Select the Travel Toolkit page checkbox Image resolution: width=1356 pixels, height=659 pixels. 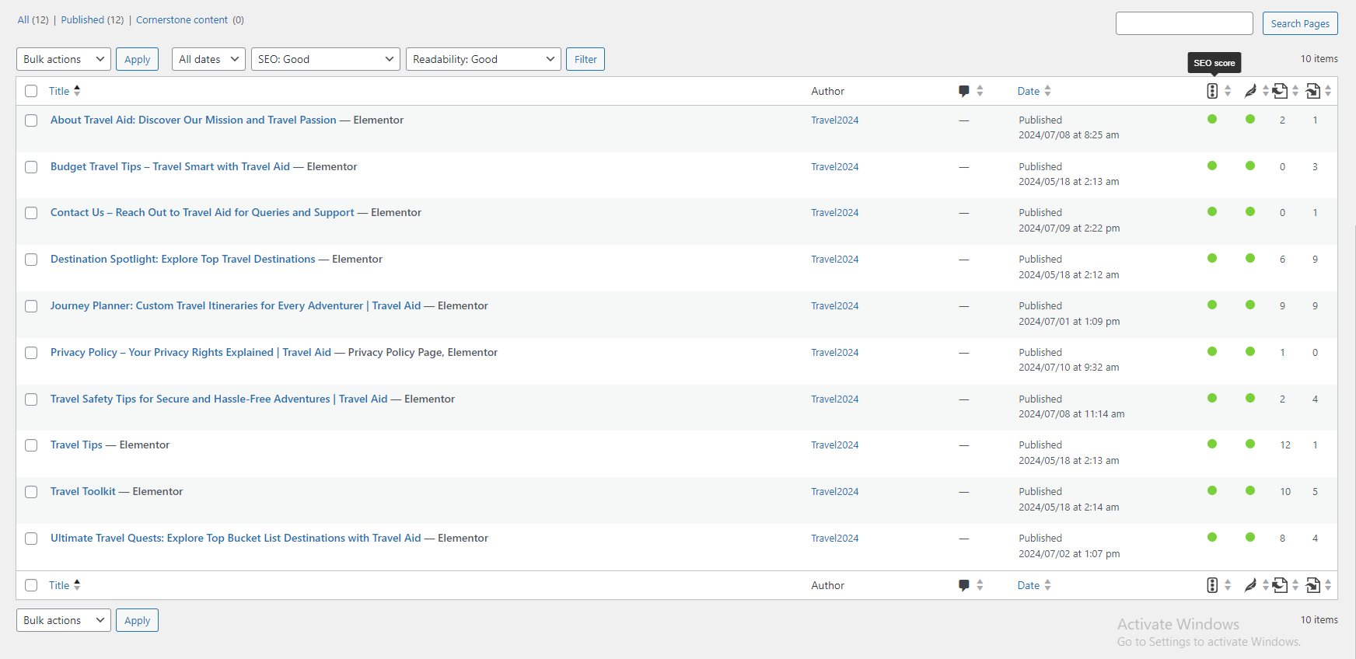(x=31, y=492)
